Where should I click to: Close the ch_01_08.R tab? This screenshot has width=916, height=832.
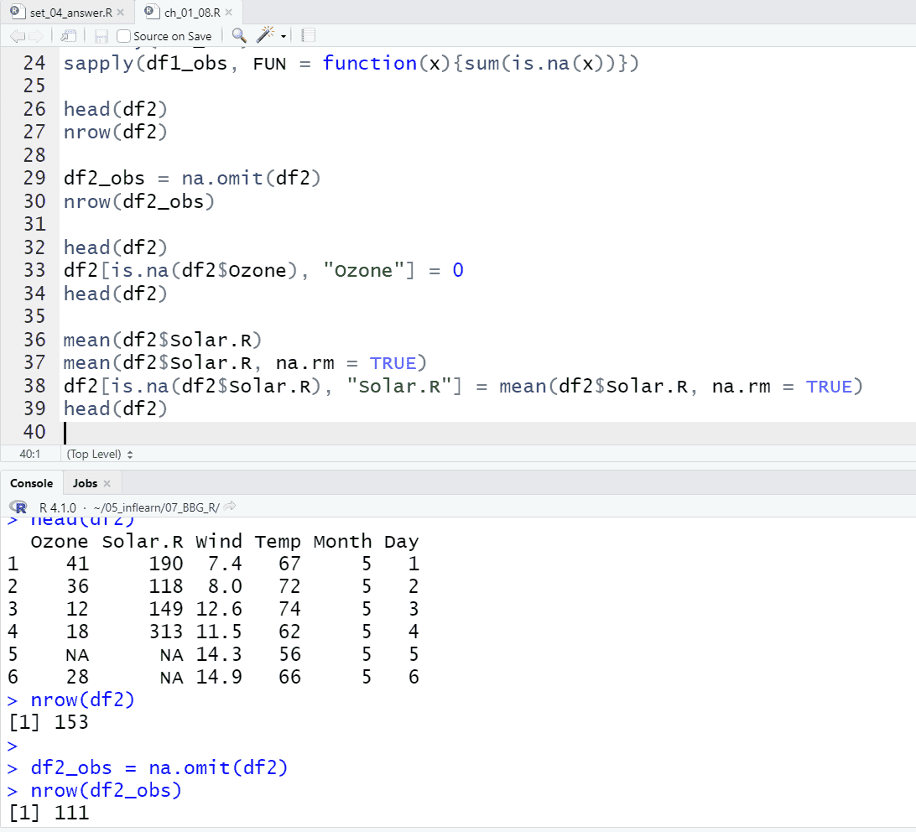click(228, 13)
